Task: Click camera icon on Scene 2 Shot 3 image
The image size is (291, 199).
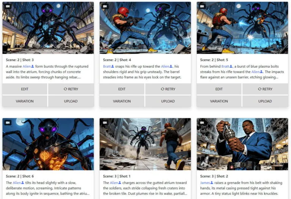Action: tap(8, 6)
